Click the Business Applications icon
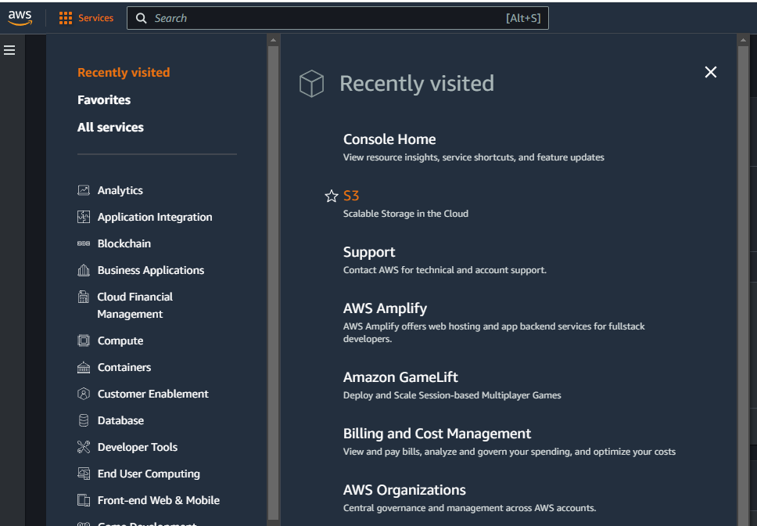 coord(84,270)
